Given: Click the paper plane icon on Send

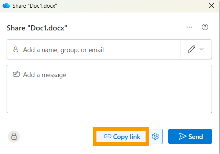Looking at the screenshot, I should point(183,136).
